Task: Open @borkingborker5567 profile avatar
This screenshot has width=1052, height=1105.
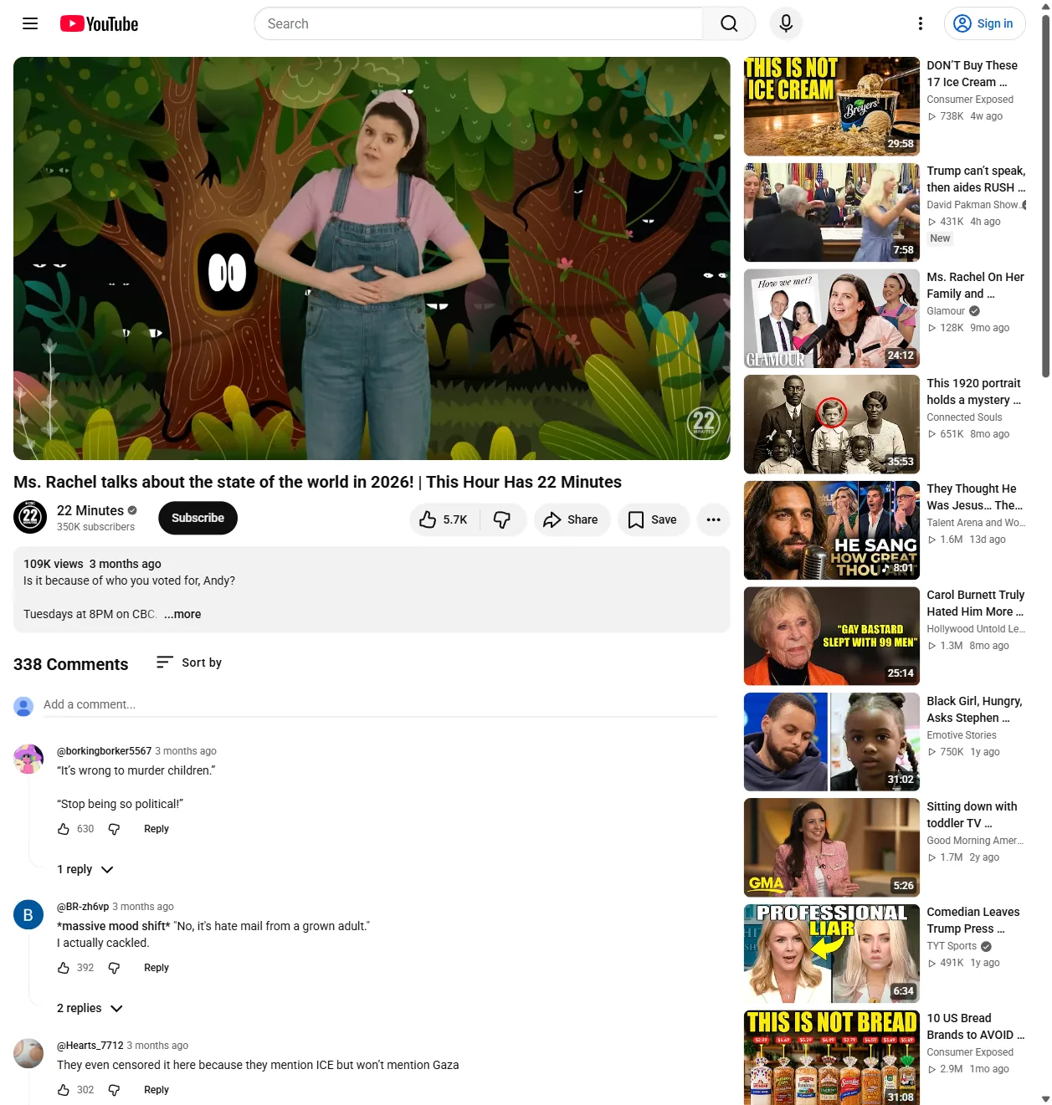Action: coord(28,760)
